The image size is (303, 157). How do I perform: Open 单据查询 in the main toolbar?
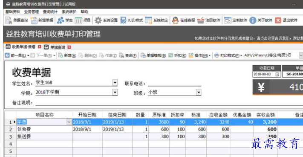16,20
